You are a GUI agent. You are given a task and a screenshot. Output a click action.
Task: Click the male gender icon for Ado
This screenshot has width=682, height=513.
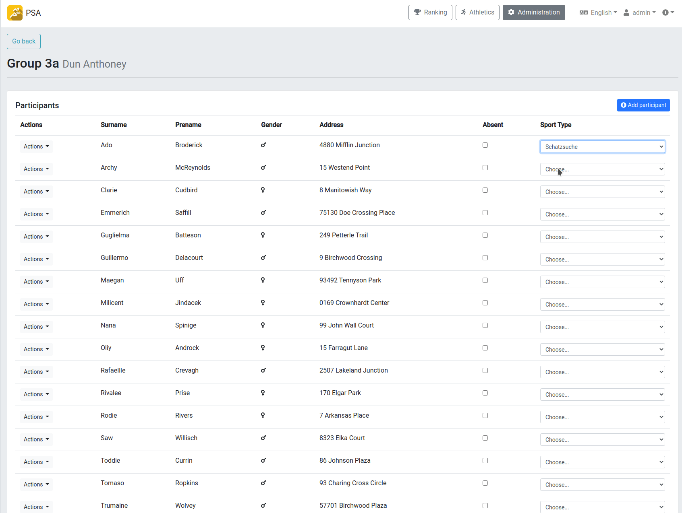[263, 145]
